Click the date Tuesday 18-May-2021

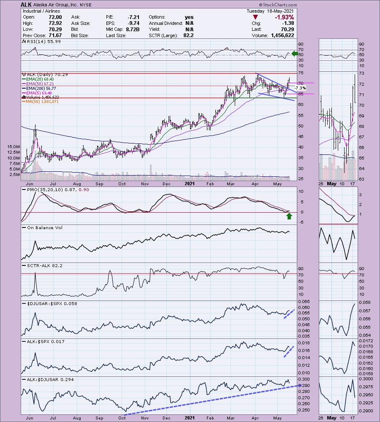point(270,11)
